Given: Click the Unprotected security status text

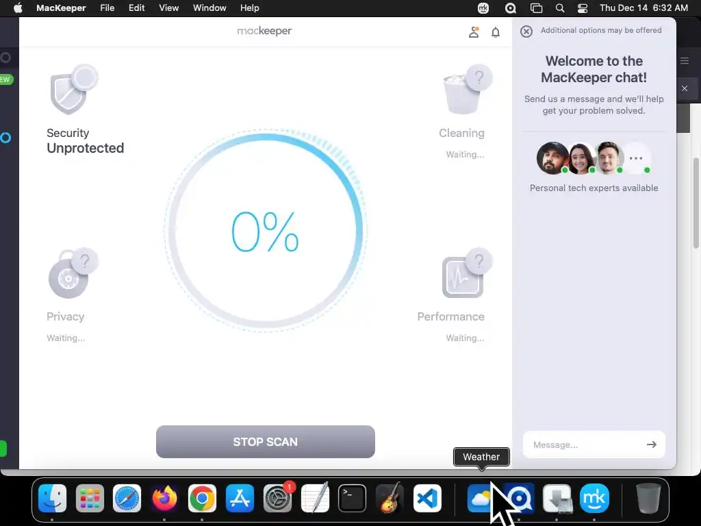Looking at the screenshot, I should pos(85,148).
